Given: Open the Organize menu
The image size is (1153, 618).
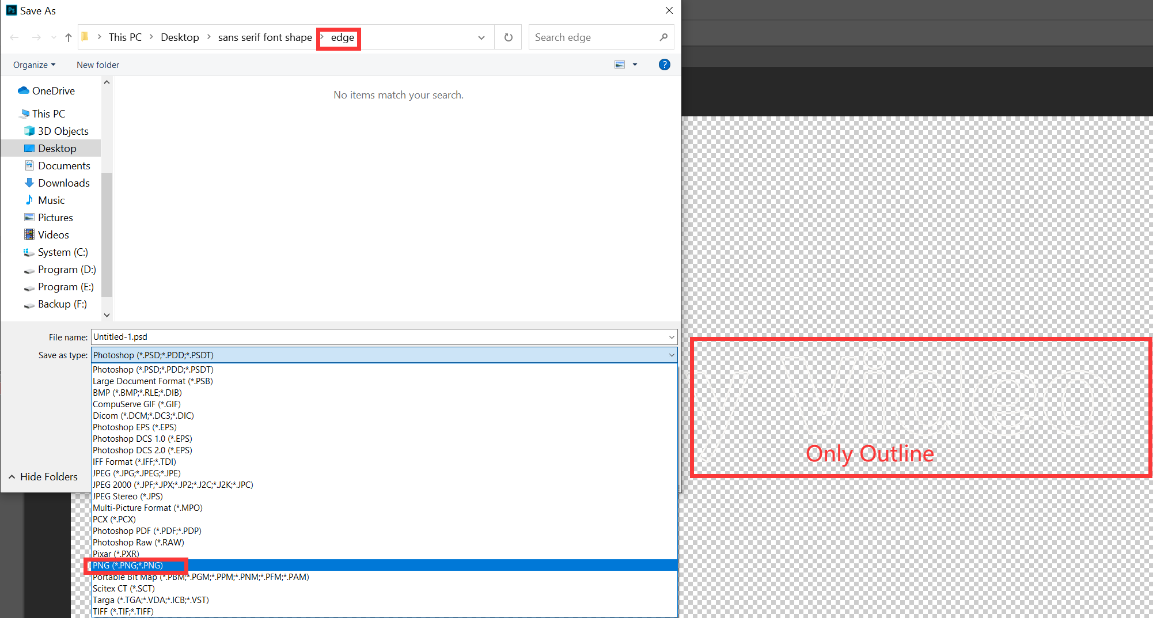Looking at the screenshot, I should click(35, 65).
